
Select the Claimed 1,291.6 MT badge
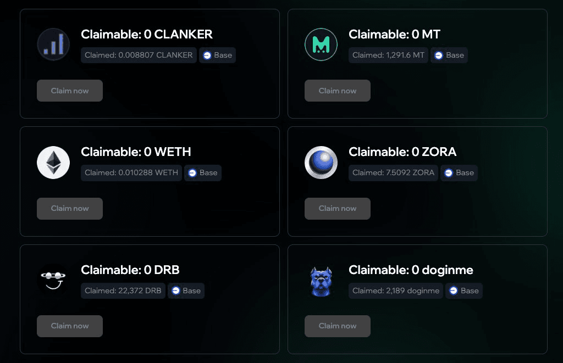click(x=388, y=55)
